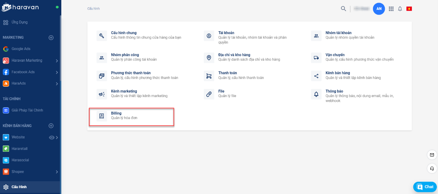Select Google Ads in the sidebar
The image size is (438, 194).
point(21,49)
